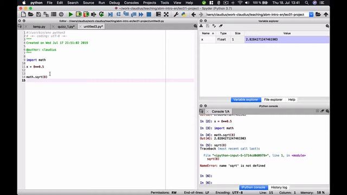
Task: Select the x variable row value
Action: click(x=287, y=40)
